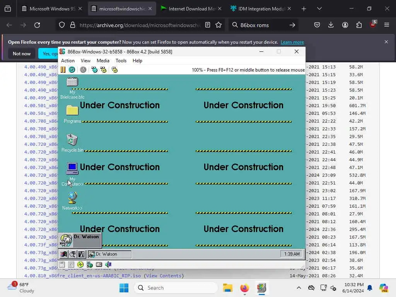Open the Windows Start button
The width and height of the screenshot is (396, 297).
[124, 288]
